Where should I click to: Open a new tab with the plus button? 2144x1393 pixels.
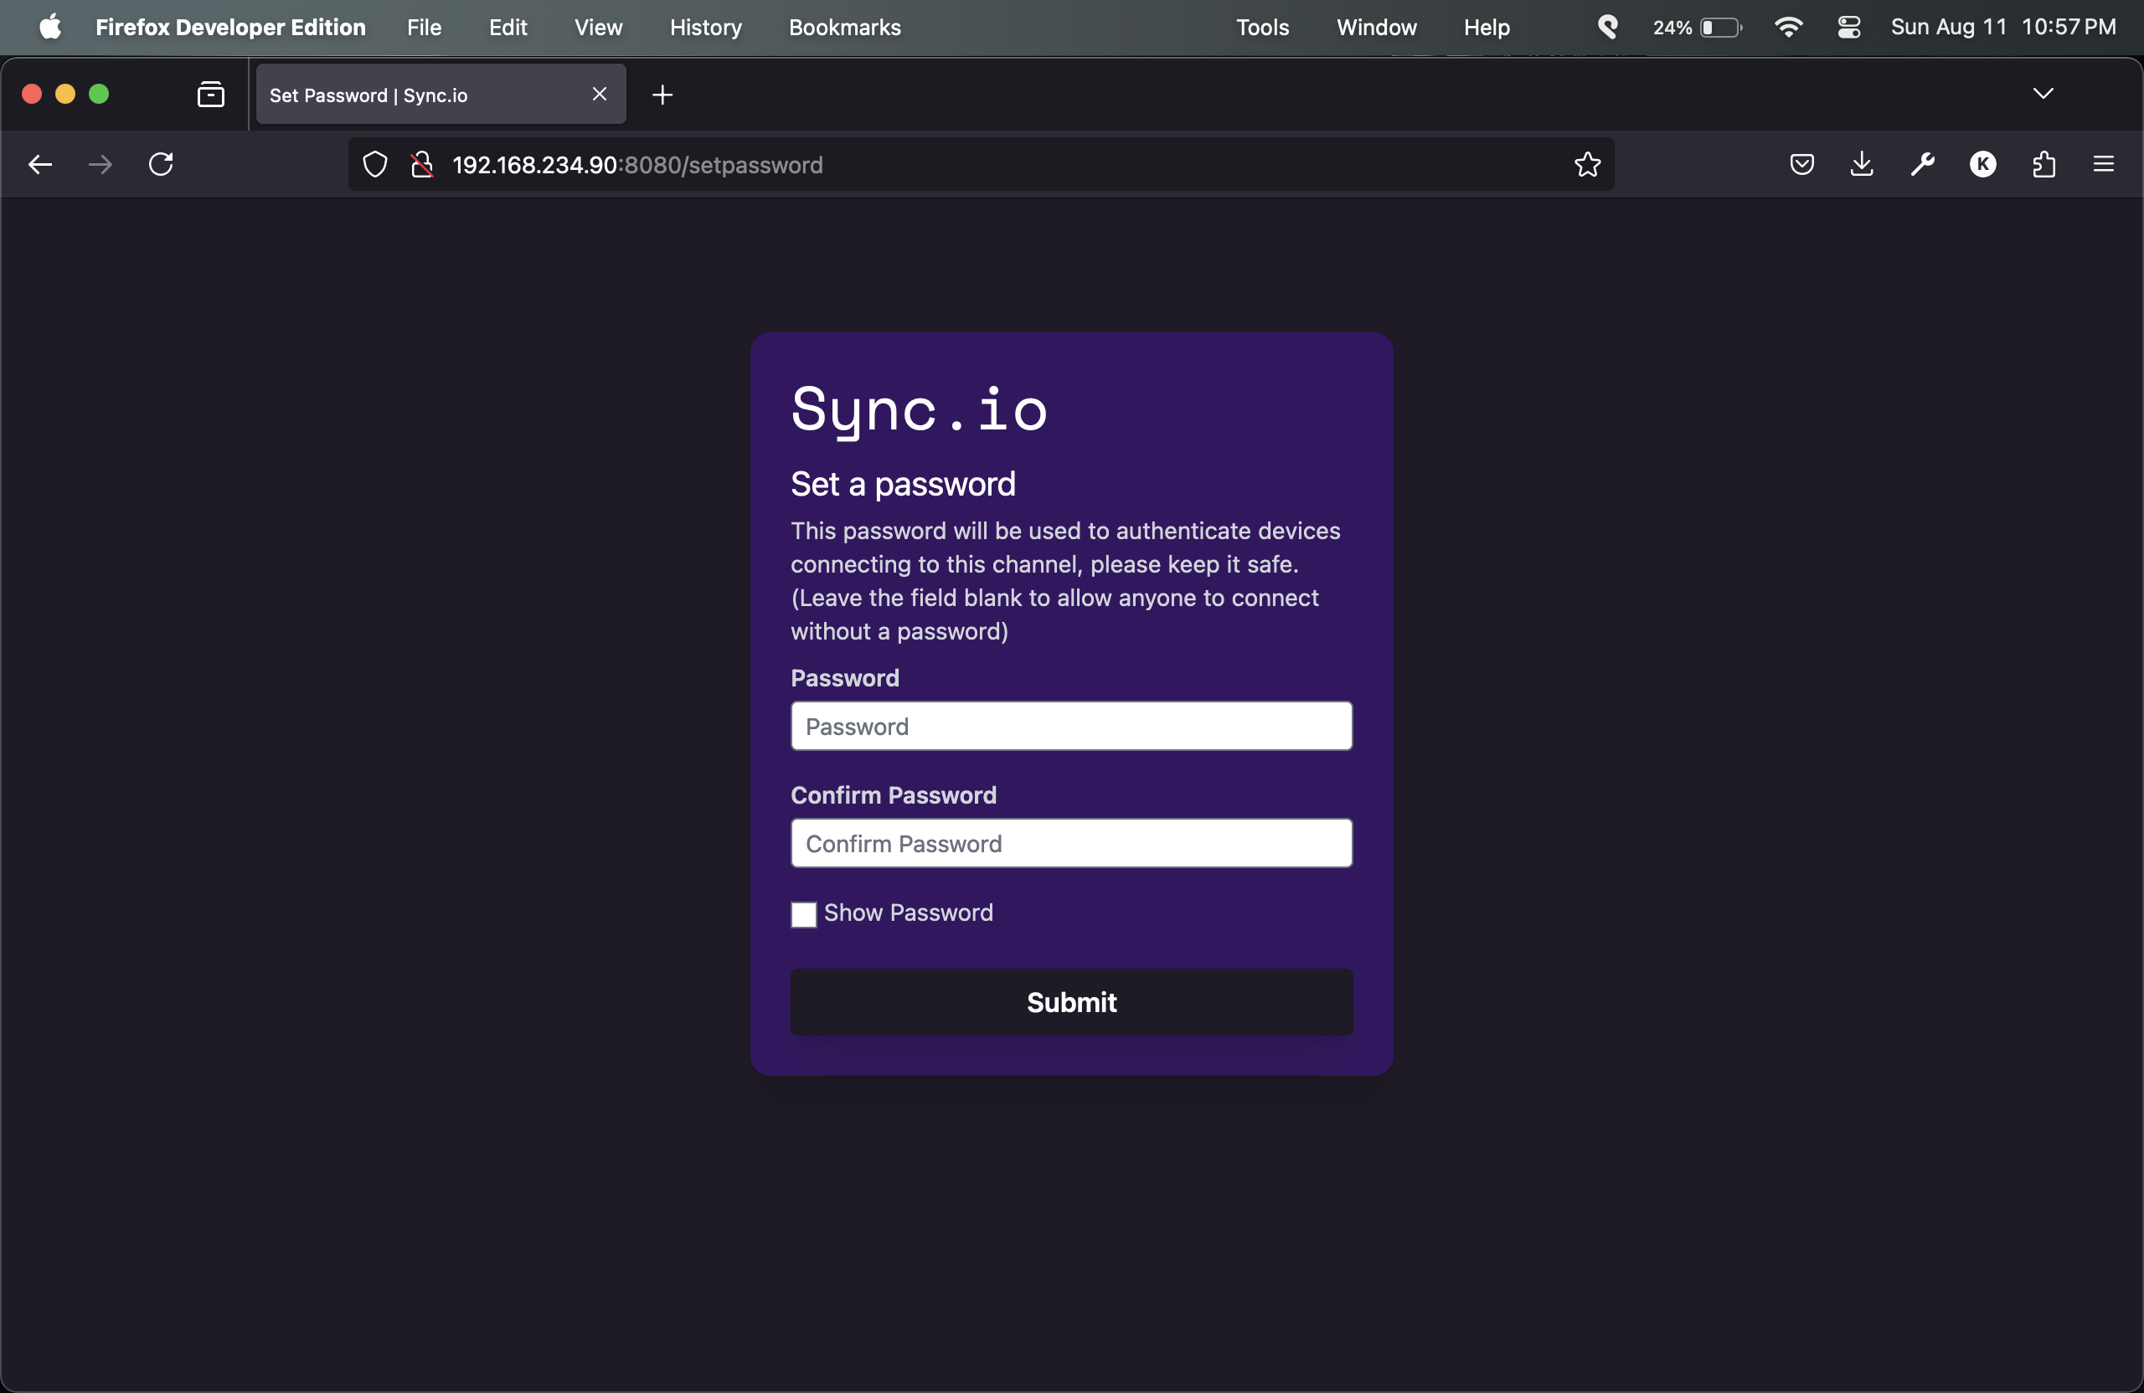(662, 95)
